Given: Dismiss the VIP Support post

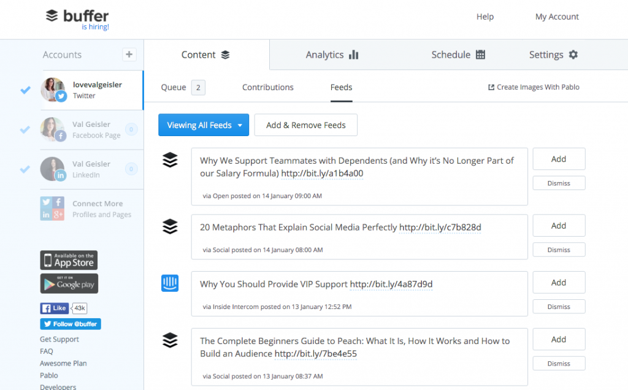Looking at the screenshot, I should (559, 307).
